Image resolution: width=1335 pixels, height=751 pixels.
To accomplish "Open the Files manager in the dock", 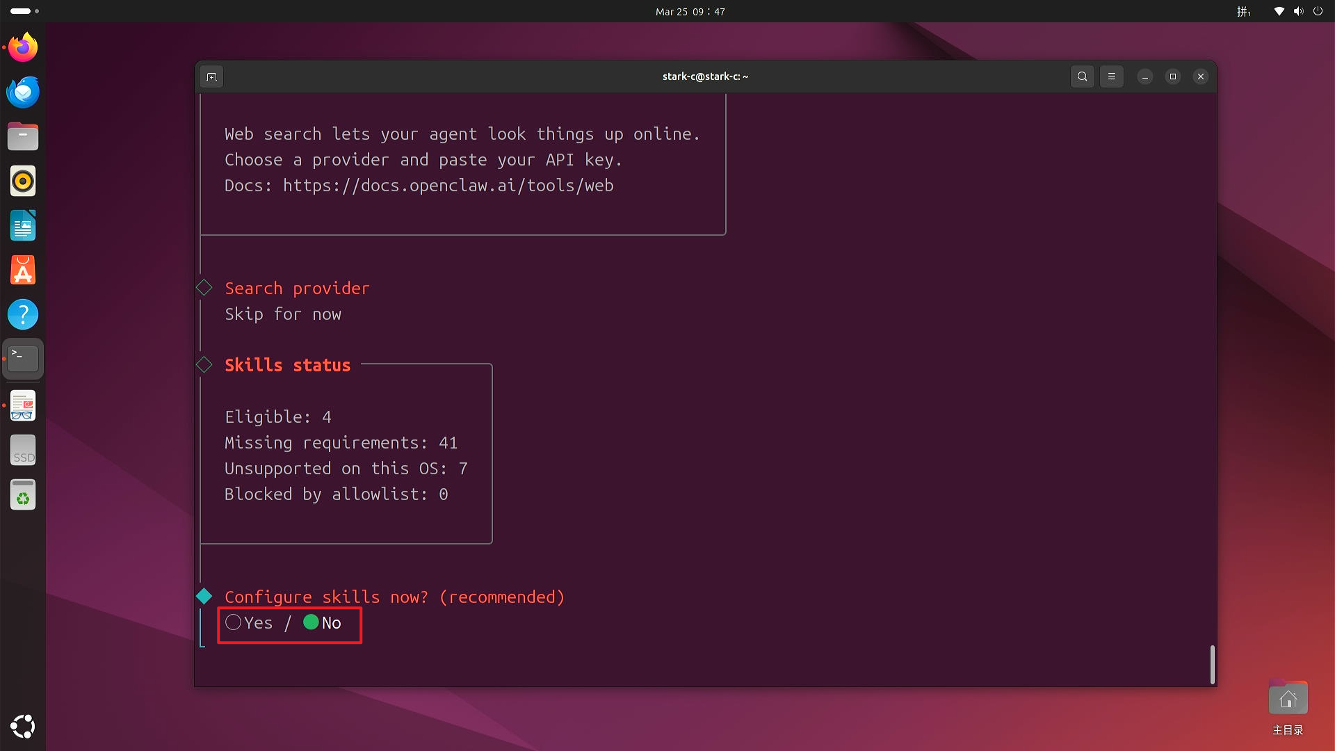I will point(23,136).
